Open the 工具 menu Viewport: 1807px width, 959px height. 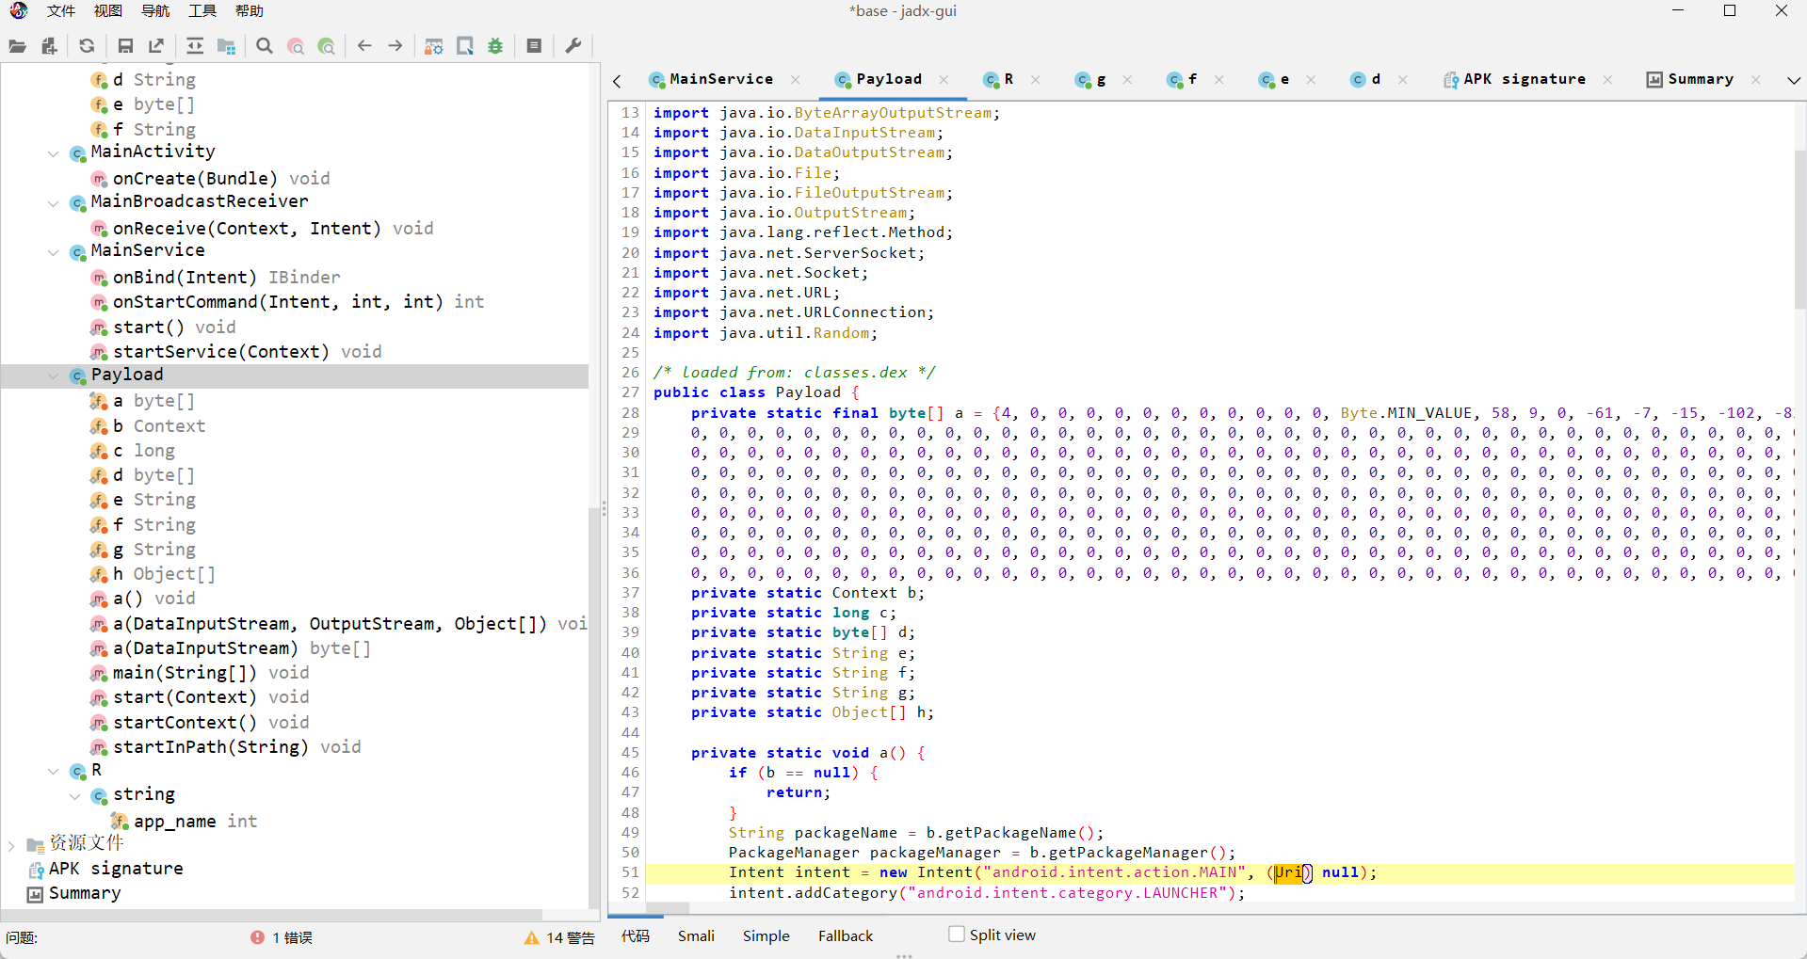202,11
